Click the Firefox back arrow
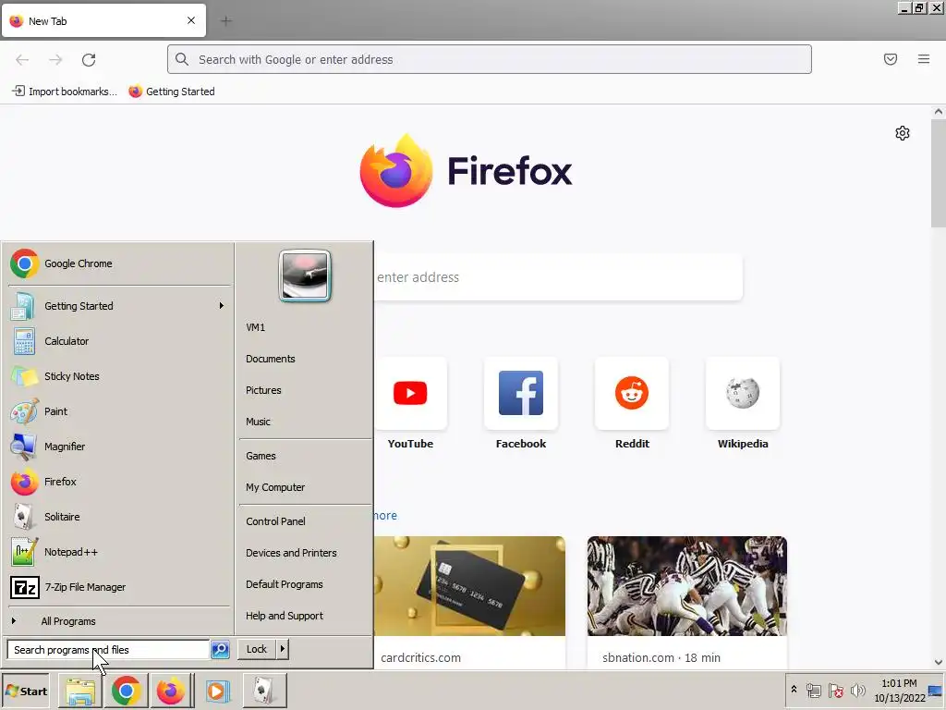The height and width of the screenshot is (710, 946). [22, 59]
